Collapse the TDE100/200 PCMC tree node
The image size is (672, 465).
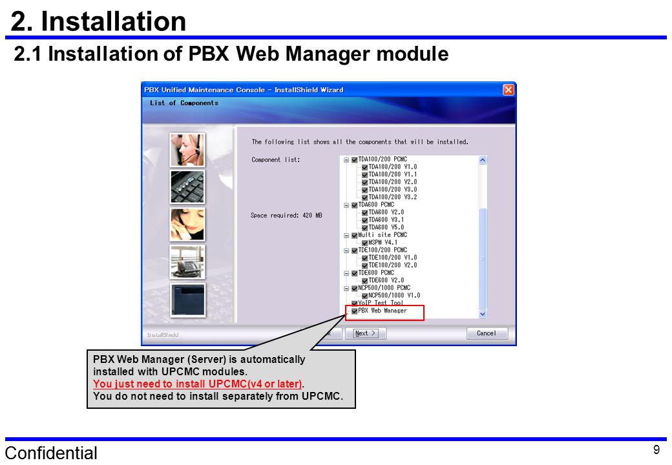coord(346,251)
